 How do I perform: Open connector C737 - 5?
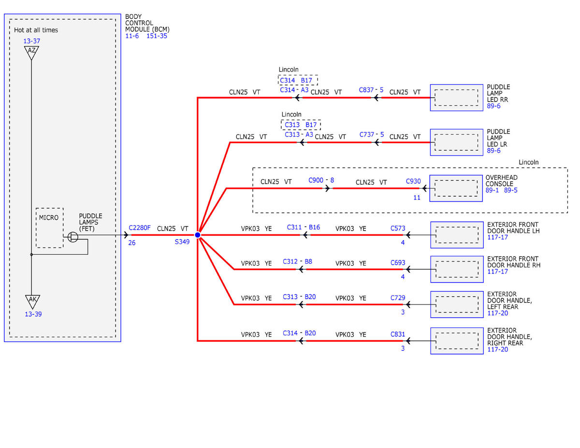[x=372, y=134]
